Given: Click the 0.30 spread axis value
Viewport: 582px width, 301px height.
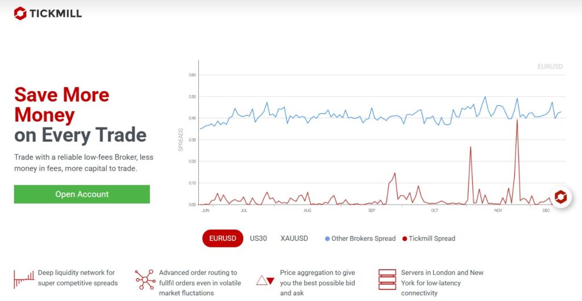Looking at the screenshot, I should [x=192, y=140].
